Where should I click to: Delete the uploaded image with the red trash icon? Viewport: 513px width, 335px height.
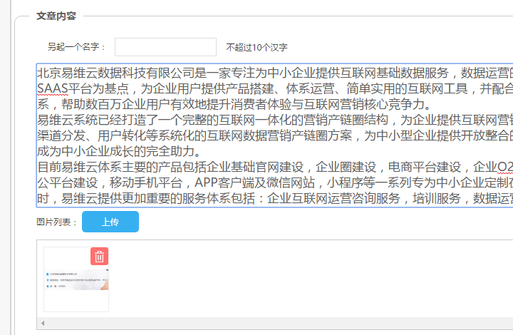[100, 257]
